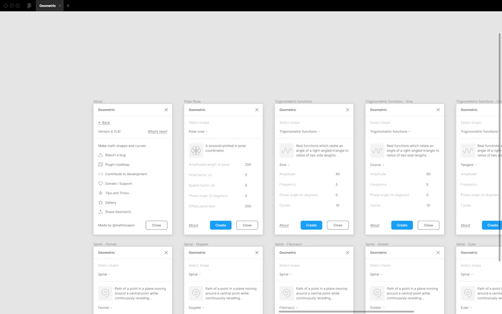The width and height of the screenshot is (502, 314).
Task: Select the Report a bug warning icon
Action: tap(100, 155)
